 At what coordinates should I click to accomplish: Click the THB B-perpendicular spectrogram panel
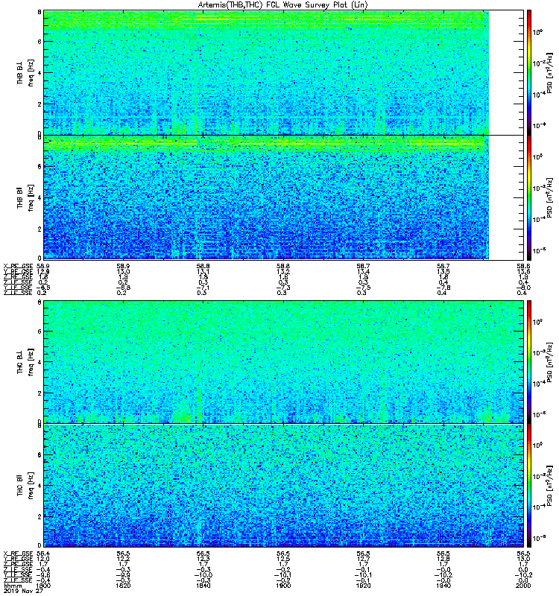point(284,72)
